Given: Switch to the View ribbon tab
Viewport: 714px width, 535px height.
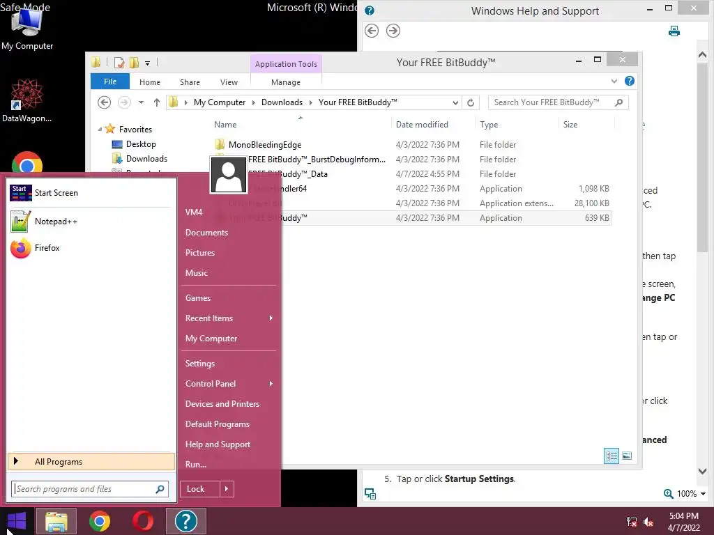Looking at the screenshot, I should pyautogui.click(x=229, y=82).
